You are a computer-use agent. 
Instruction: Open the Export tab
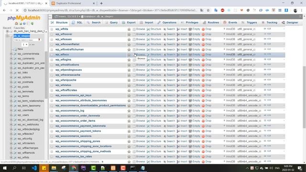point(129,22)
